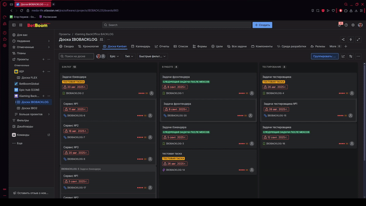
Task: Switch to Хронология tab
Action: click(x=88, y=47)
